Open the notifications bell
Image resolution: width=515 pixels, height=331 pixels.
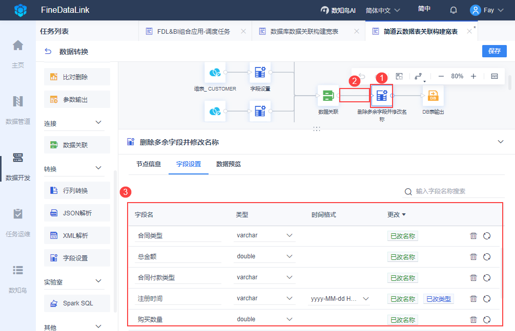tap(454, 10)
